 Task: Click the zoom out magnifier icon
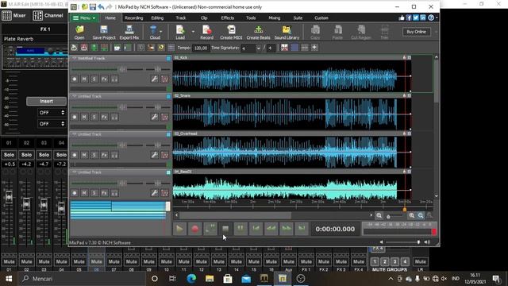[379, 215]
